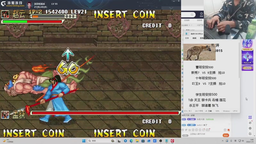Select the 在线榜 tab
256x144 pixels.
point(187,20)
